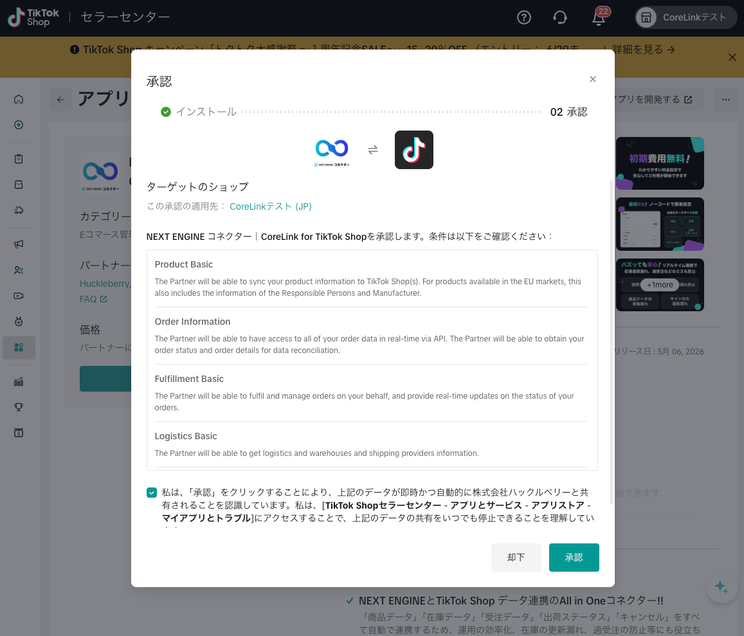744x636 pixels.
Task: Click the swap arrows icon between logos
Action: pos(373,150)
